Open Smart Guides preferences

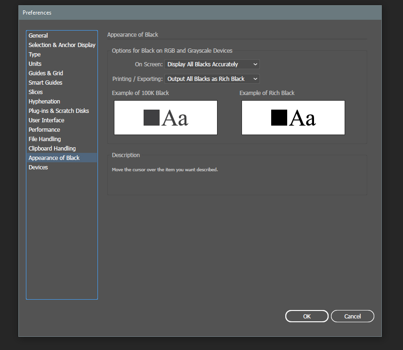tap(45, 83)
